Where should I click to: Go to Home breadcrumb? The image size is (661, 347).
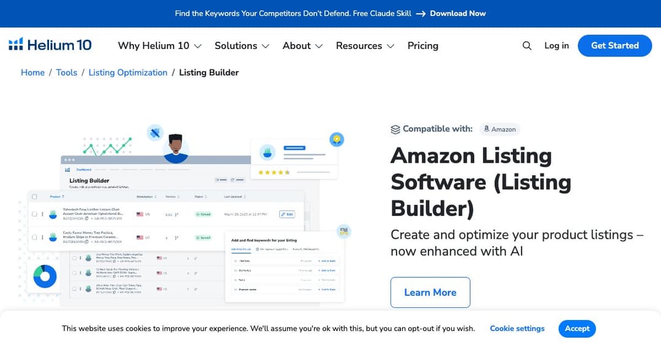[x=33, y=72]
